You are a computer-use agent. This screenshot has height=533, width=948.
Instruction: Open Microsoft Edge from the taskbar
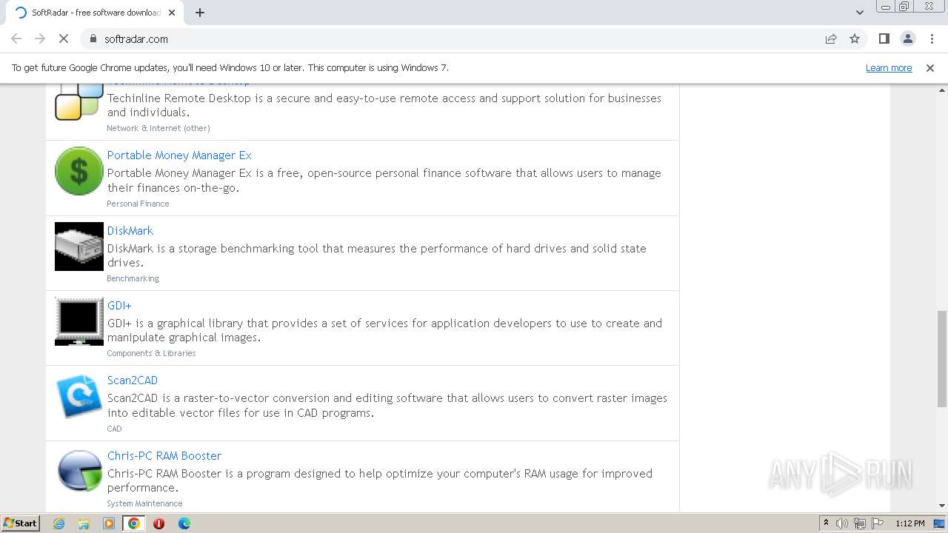click(x=184, y=523)
